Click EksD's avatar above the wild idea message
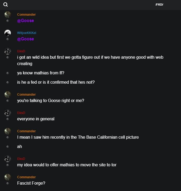Viewport: 181px width, 191px height. pos(8,51)
